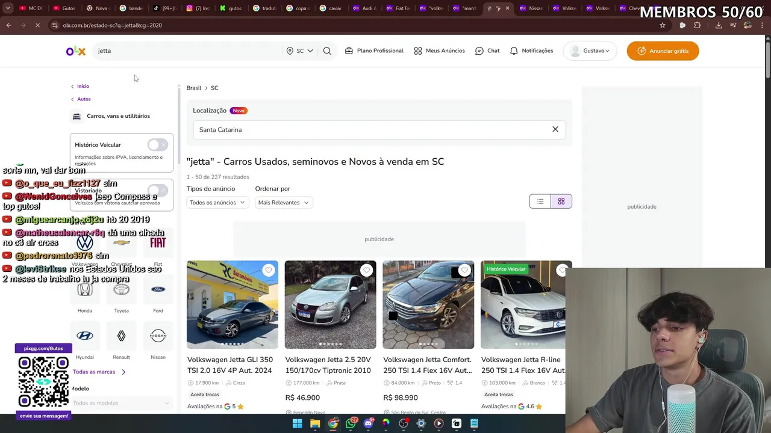Filter by Ford brand logo

click(158, 289)
